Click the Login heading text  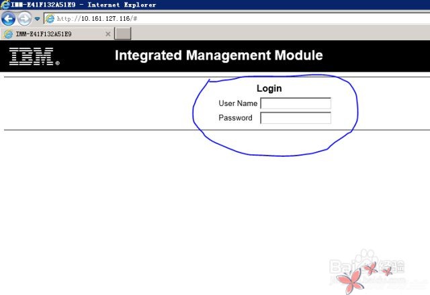pyautogui.click(x=269, y=88)
